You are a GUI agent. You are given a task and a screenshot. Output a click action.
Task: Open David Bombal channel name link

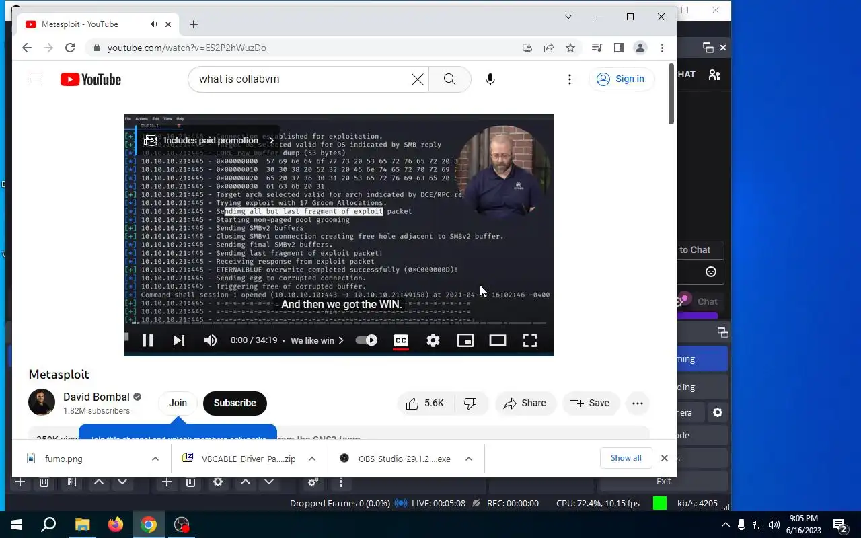[97, 397]
